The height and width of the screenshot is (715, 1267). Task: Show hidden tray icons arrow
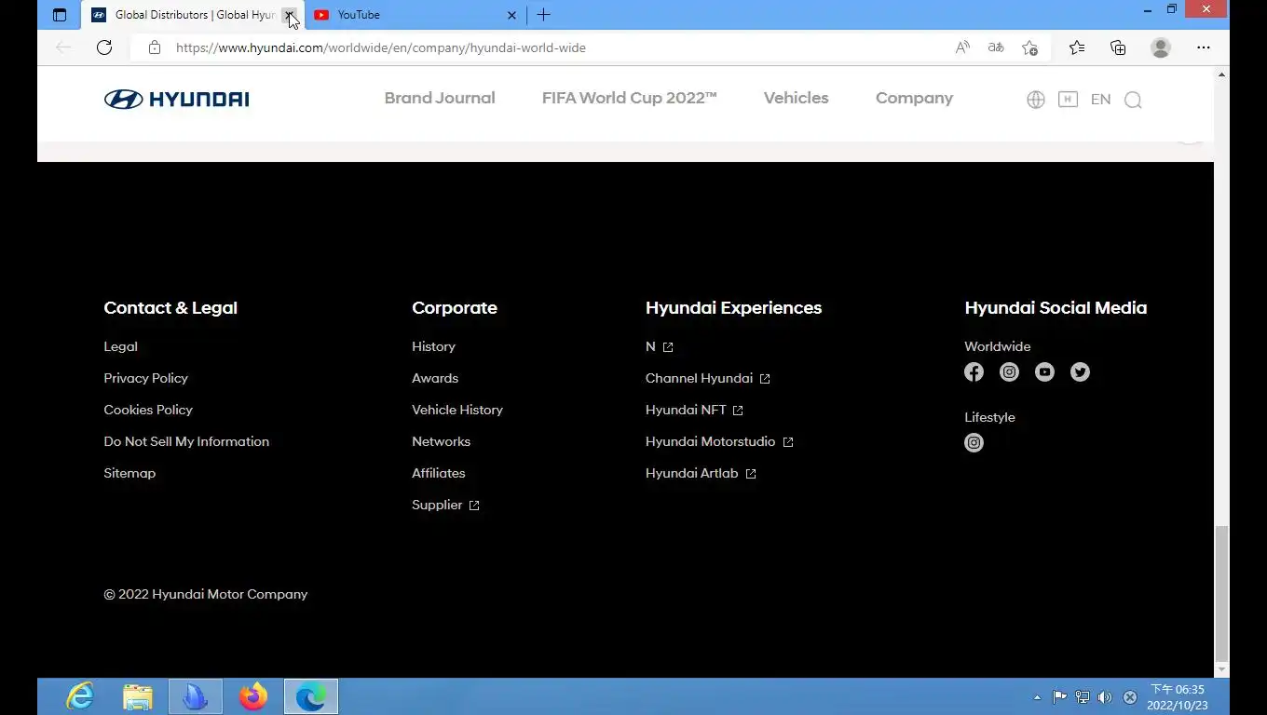pos(1037,697)
